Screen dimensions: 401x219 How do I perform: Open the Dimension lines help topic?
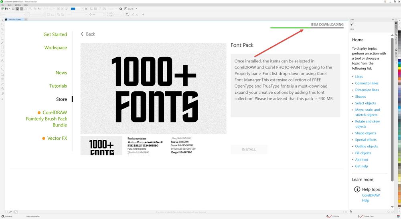coord(367,90)
